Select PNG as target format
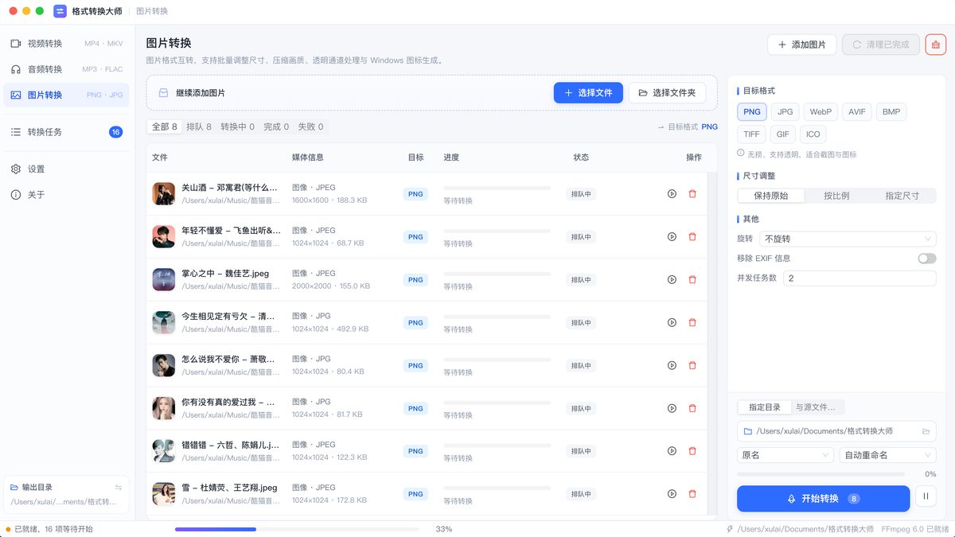This screenshot has width=955, height=537. tap(752, 112)
